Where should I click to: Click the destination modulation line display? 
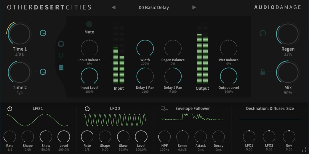click(x=270, y=120)
